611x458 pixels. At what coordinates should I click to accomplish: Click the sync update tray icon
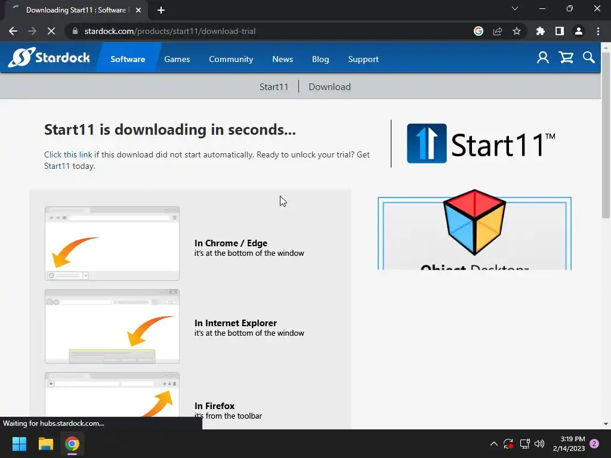(508, 444)
